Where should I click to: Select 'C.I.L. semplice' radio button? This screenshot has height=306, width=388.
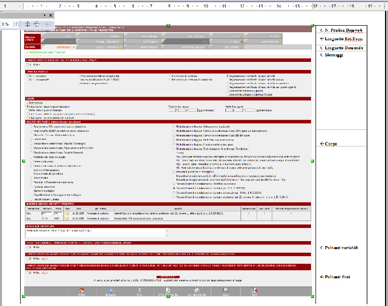tap(27, 75)
